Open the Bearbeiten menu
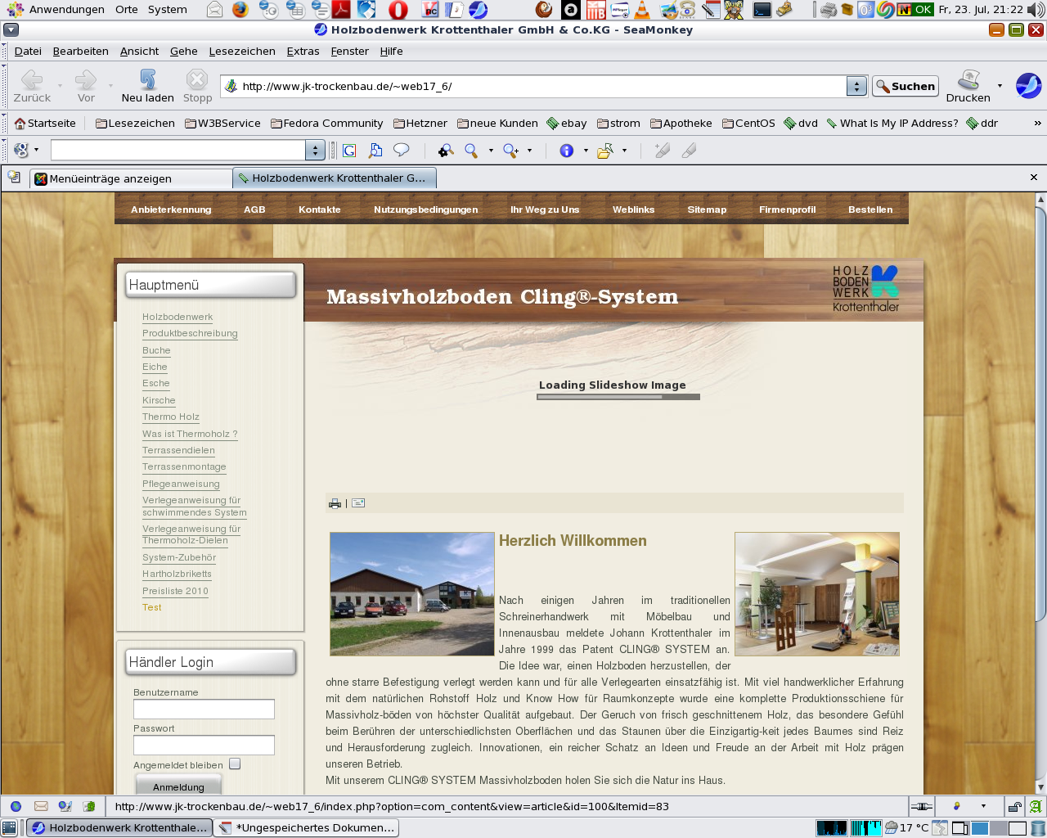Viewport: 1047px width, 838px height. [81, 51]
